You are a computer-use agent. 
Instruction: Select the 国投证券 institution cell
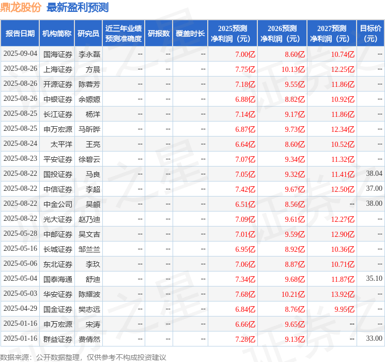tap(58, 174)
